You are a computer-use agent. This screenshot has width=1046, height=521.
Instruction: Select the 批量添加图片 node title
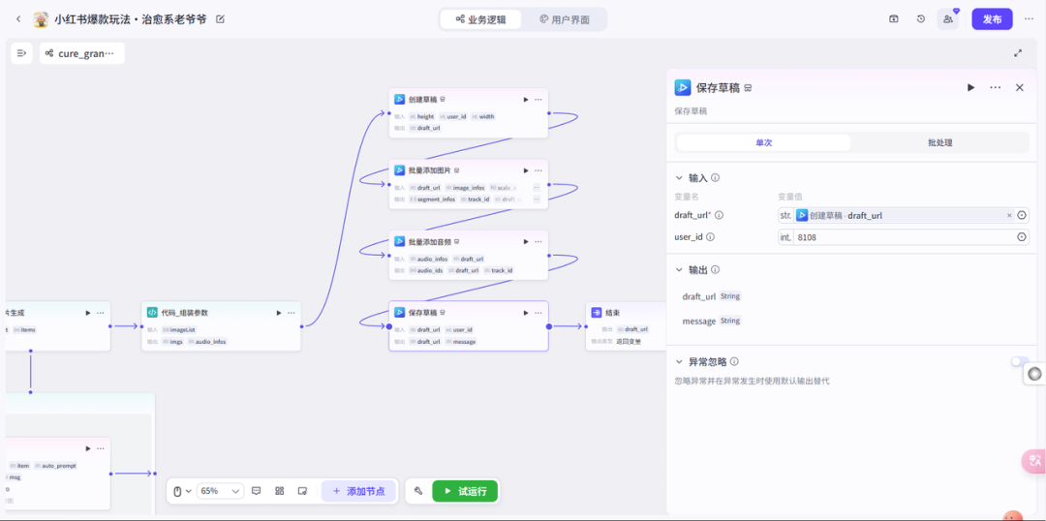pos(430,170)
